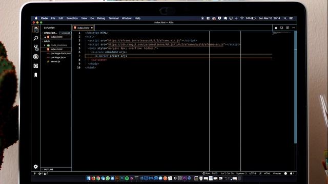Open Wi-Fi menu in the menu bar
The image size is (328, 184).
(242, 18)
